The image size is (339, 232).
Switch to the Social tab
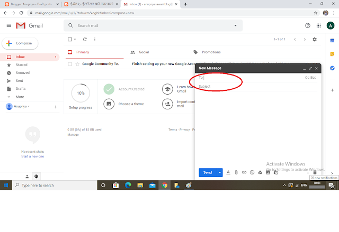[x=140, y=52]
